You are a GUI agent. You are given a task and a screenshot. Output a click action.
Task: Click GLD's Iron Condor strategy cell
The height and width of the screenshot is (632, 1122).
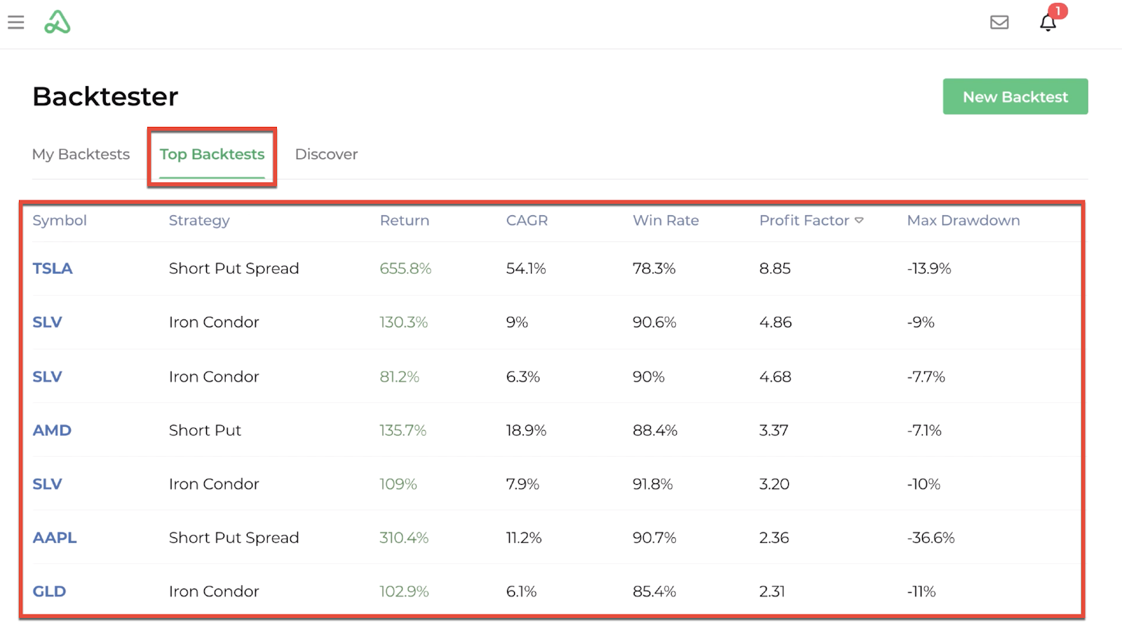coord(214,591)
